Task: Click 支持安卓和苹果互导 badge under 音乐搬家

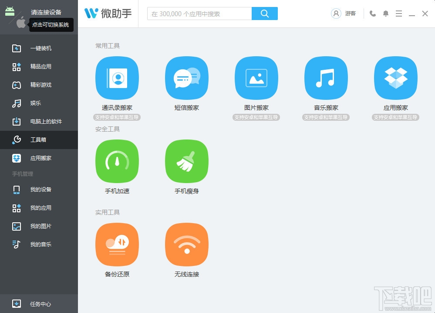Action: 326,117
